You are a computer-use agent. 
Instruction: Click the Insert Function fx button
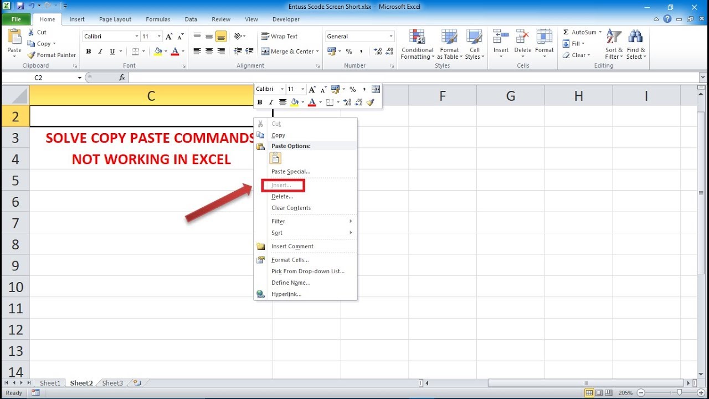coord(122,78)
